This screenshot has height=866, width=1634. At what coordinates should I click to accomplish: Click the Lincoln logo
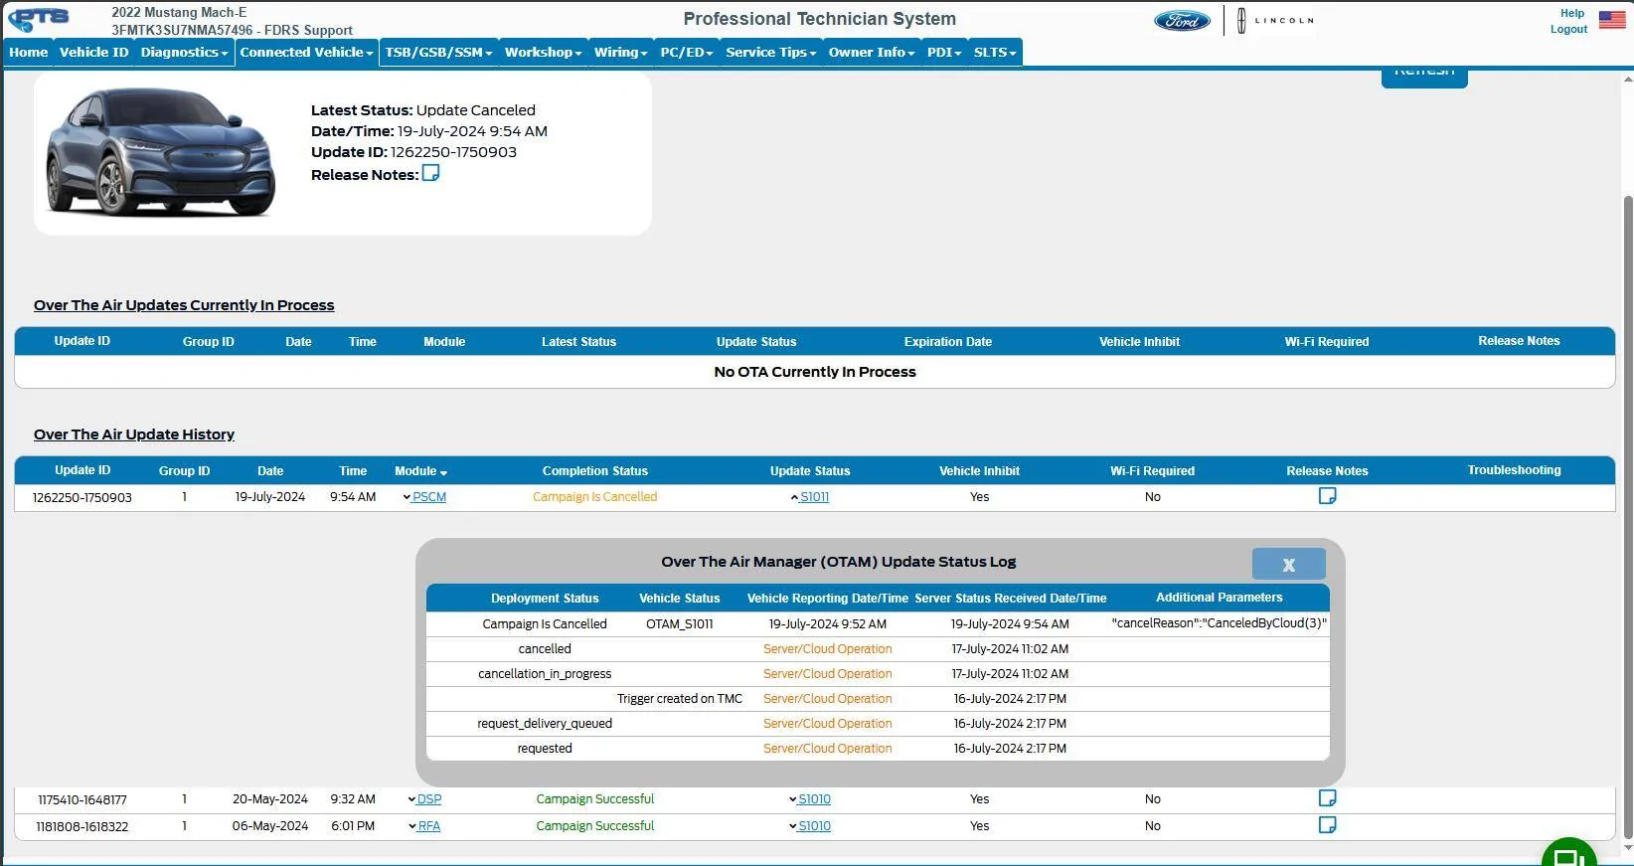(1275, 20)
